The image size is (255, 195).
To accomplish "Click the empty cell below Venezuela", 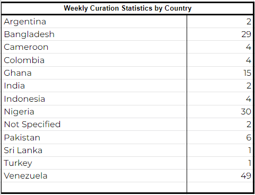I will 94,187.
